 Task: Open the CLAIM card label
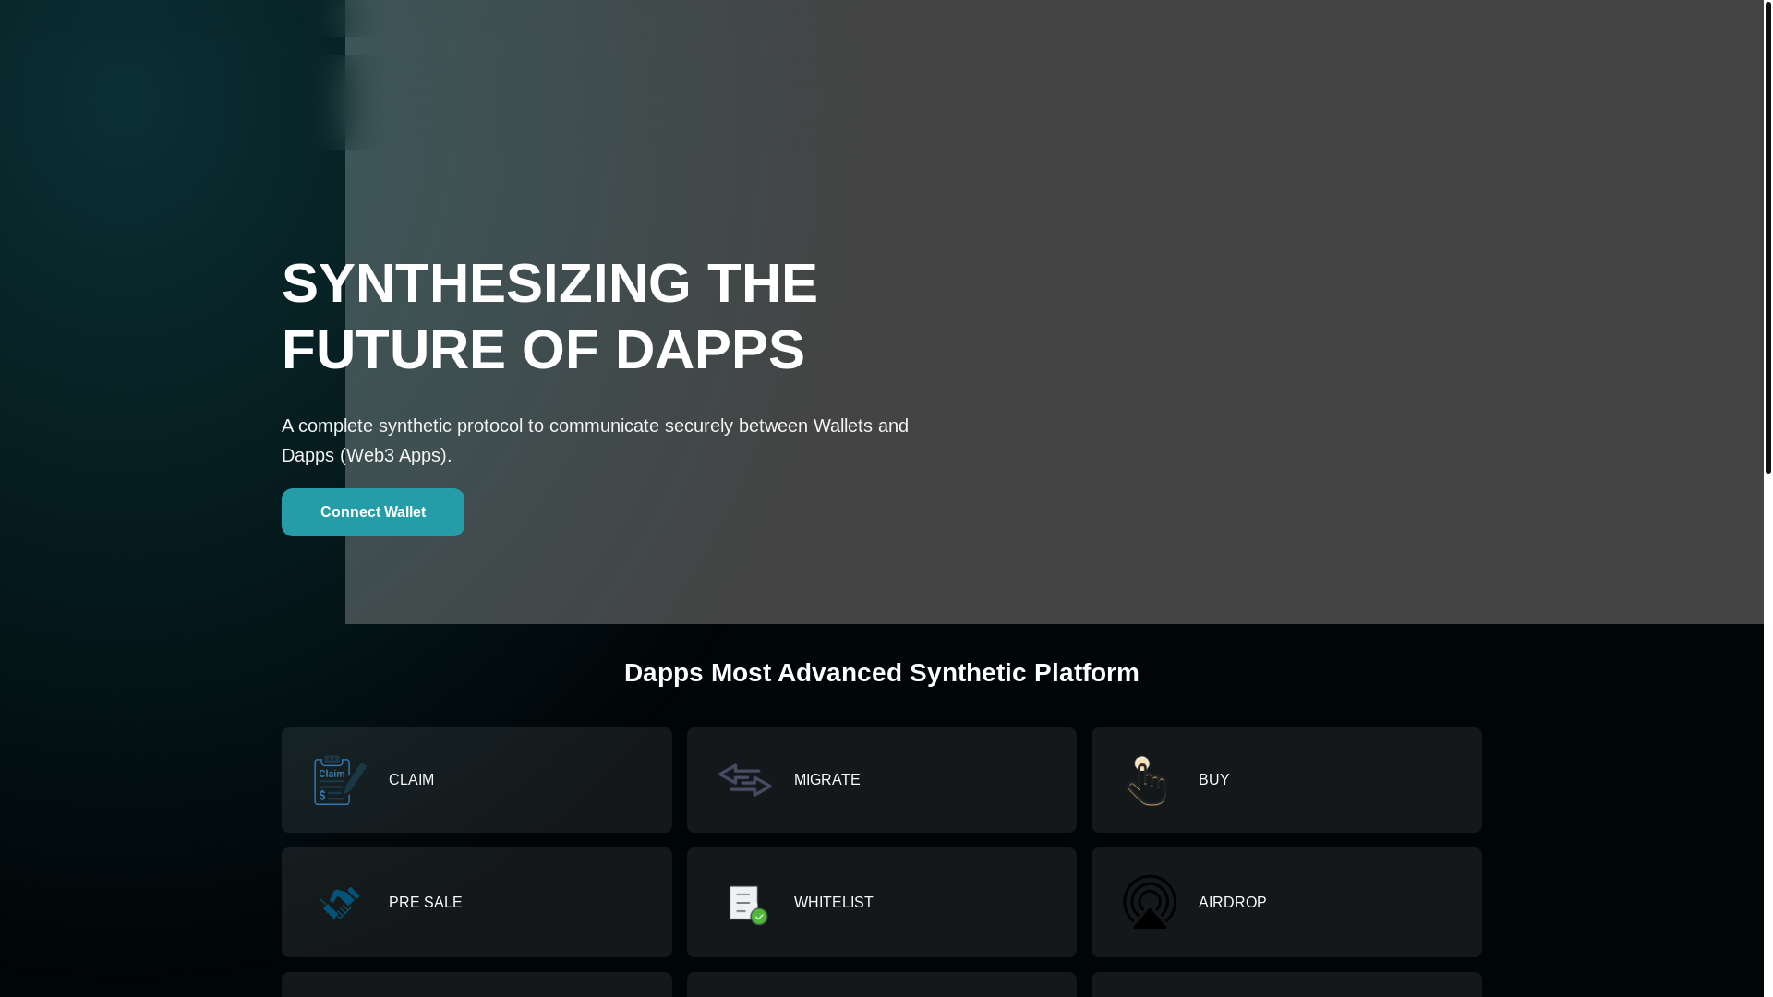(411, 780)
